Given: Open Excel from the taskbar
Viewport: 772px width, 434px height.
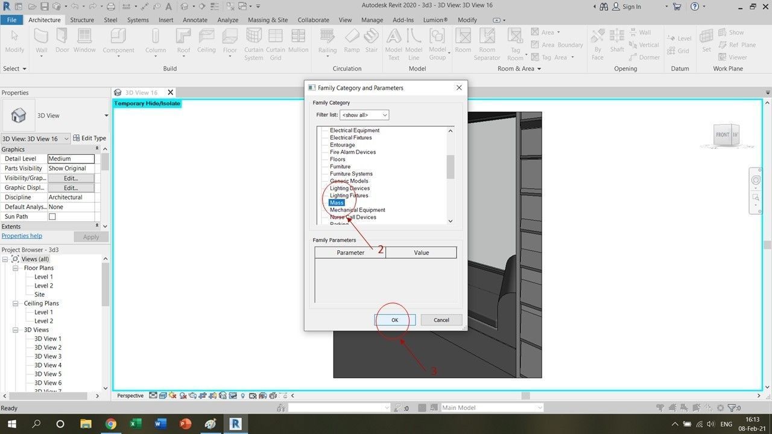Looking at the screenshot, I should (x=136, y=424).
